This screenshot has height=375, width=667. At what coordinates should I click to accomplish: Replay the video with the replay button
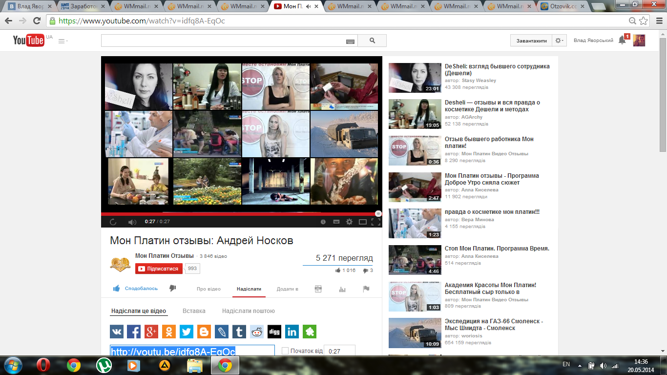click(x=113, y=222)
